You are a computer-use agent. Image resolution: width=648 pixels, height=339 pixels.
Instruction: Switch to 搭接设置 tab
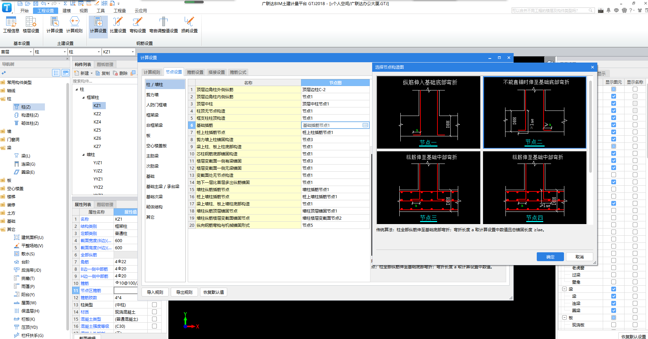217,72
